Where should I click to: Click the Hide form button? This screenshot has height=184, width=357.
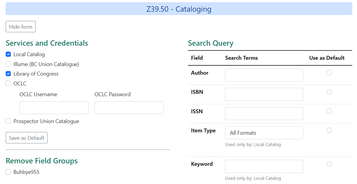pos(20,27)
